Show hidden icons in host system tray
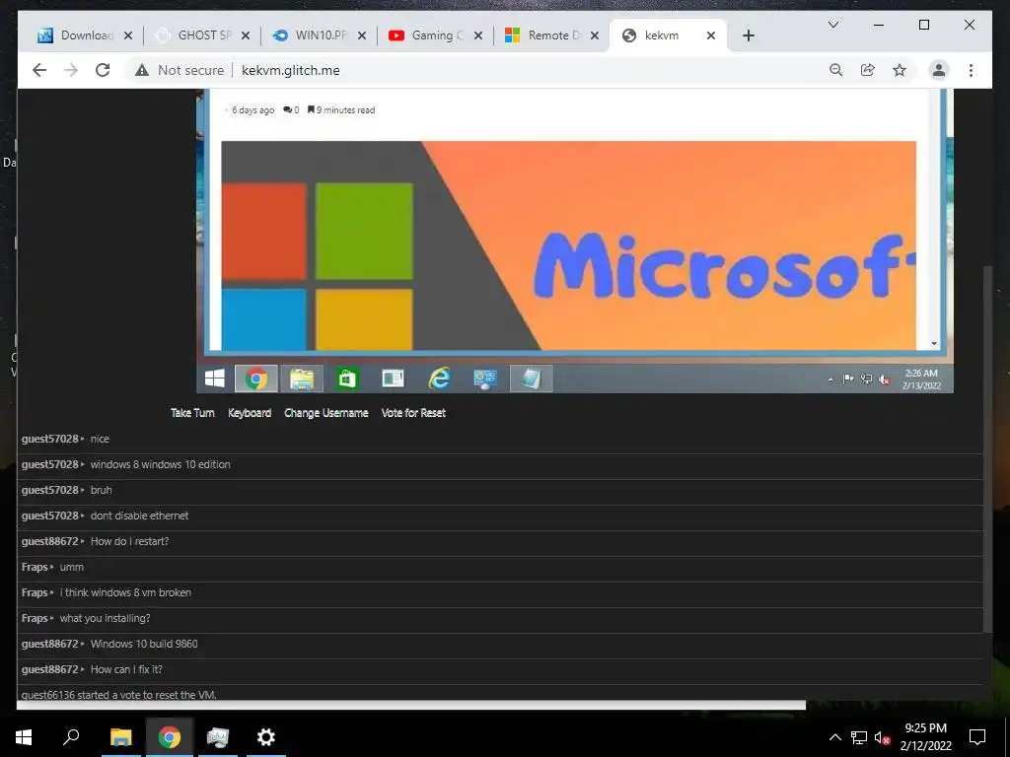1010x757 pixels. coord(834,737)
